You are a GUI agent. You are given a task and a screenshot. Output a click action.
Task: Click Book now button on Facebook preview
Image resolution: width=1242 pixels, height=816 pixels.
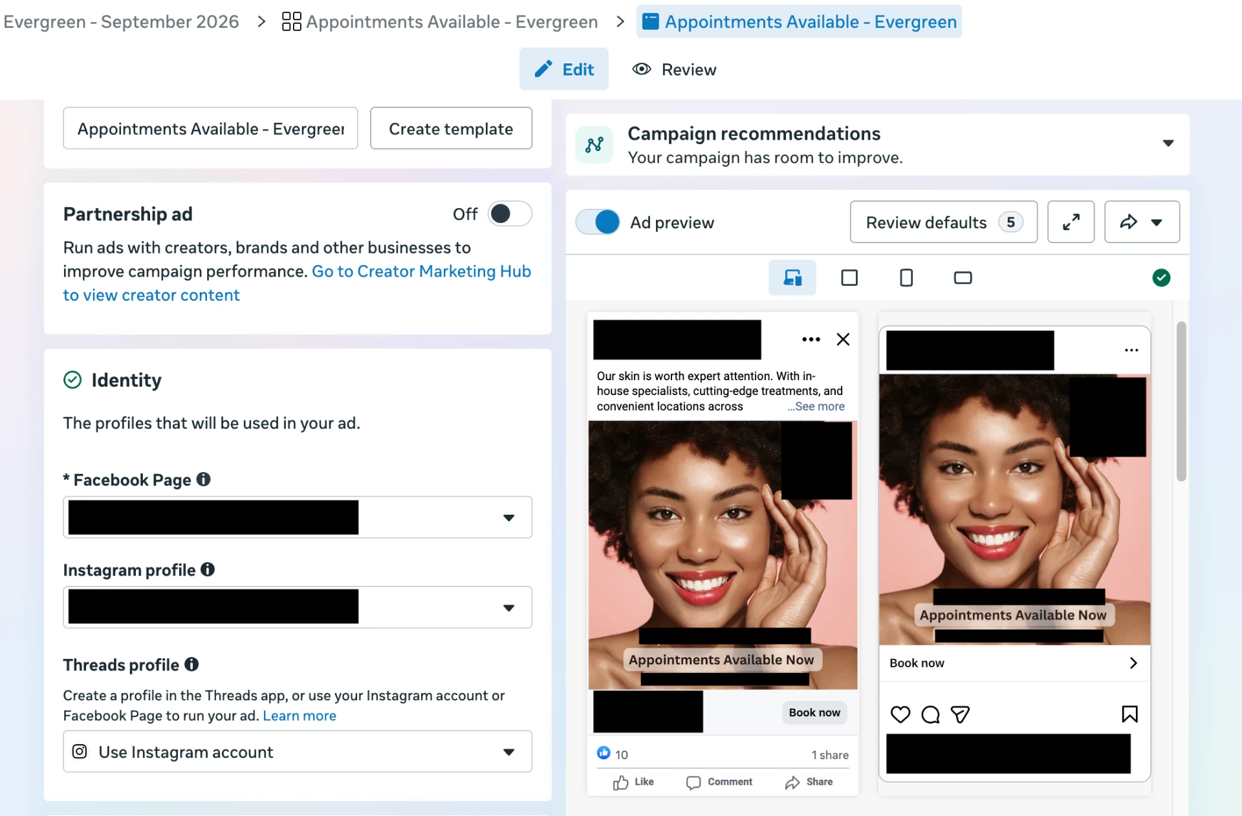tap(814, 712)
